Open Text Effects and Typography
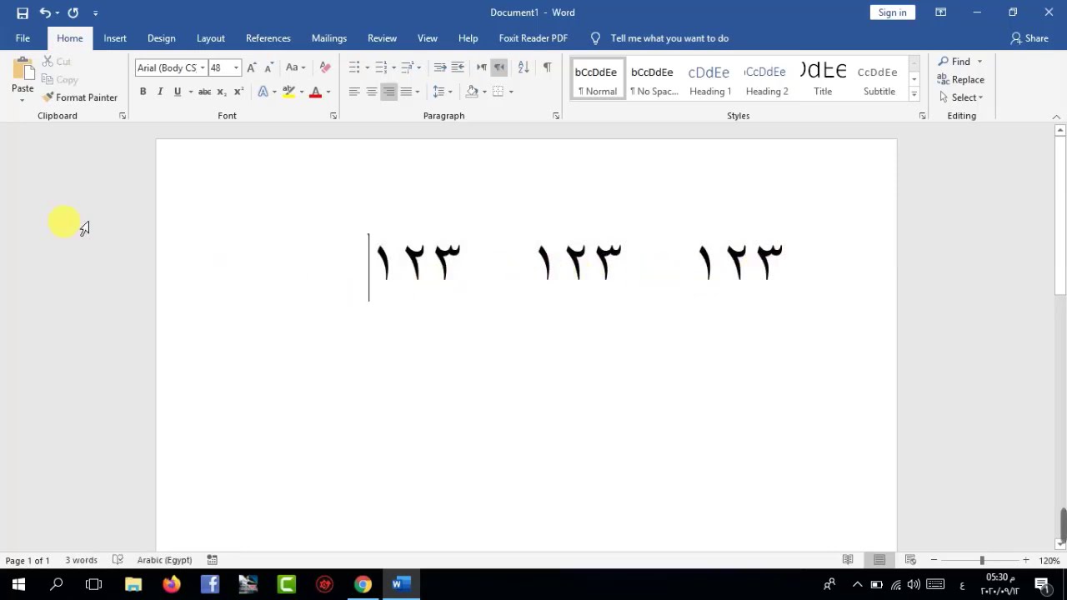The image size is (1067, 600). pyautogui.click(x=263, y=92)
